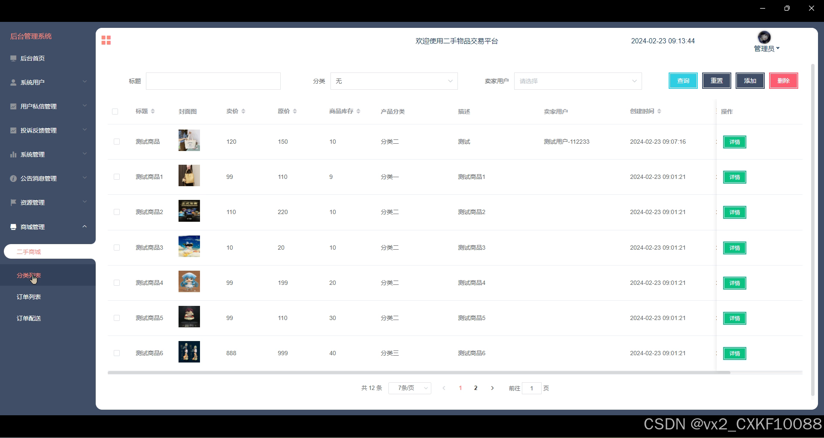Open cover thumbnail of 测试商品1

click(x=189, y=176)
